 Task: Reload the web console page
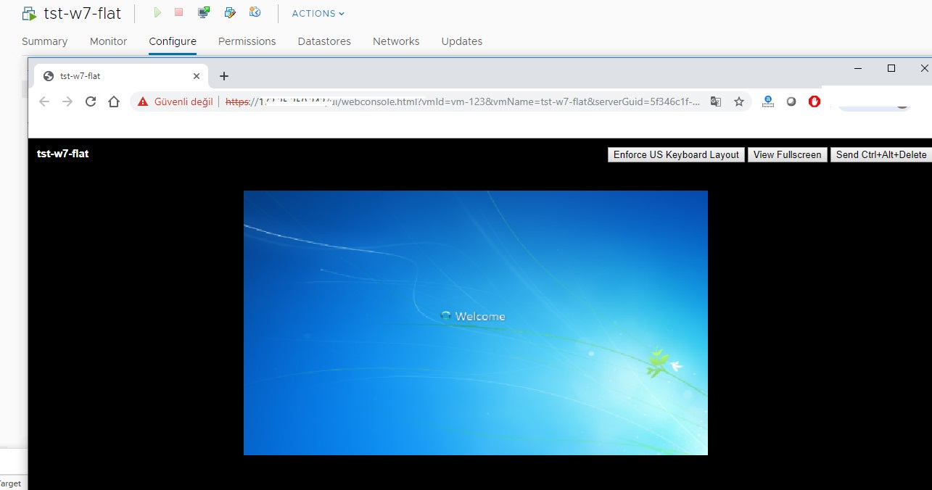(91, 101)
